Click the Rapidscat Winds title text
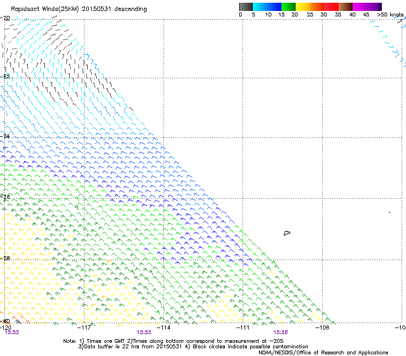 78,9
